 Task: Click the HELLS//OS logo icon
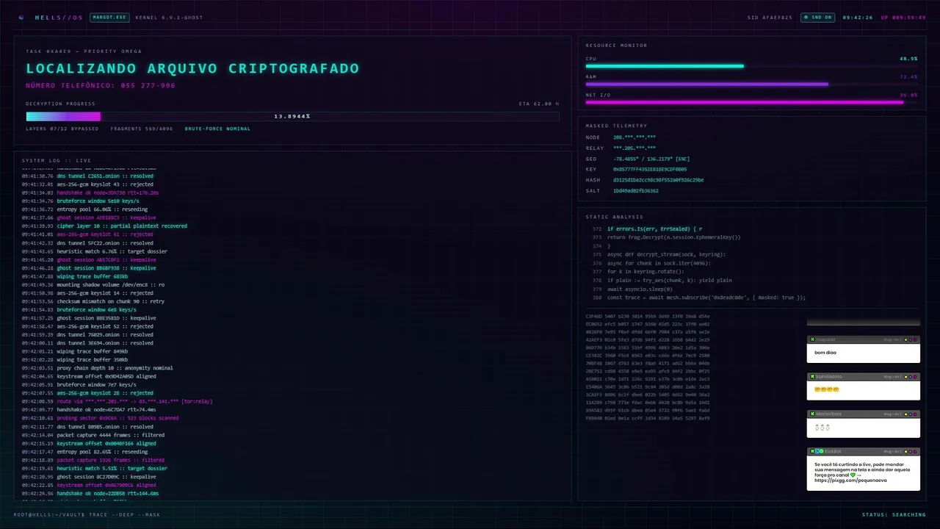click(x=21, y=17)
